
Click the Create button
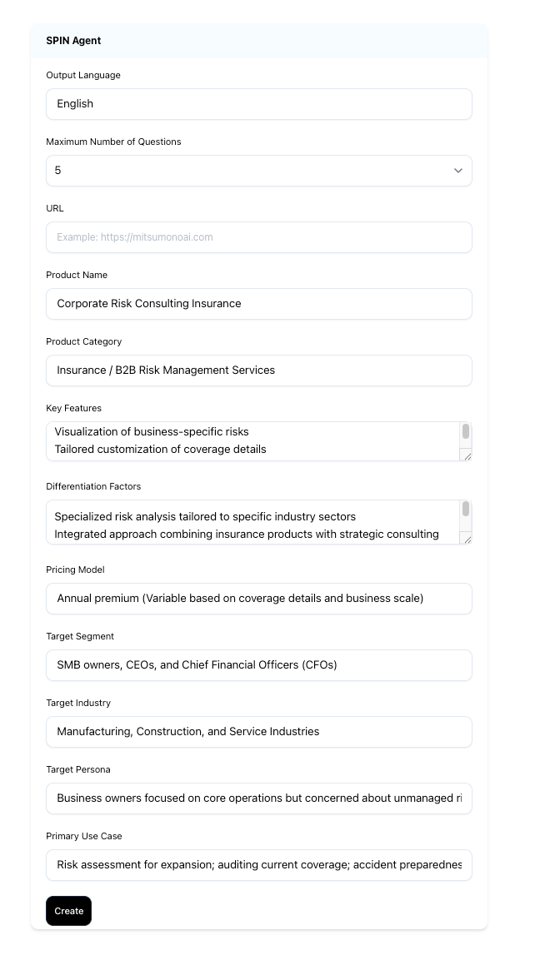tap(68, 911)
